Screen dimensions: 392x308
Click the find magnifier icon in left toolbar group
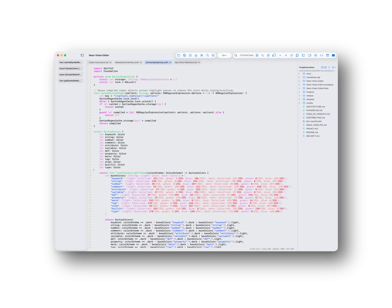pyautogui.click(x=207, y=55)
